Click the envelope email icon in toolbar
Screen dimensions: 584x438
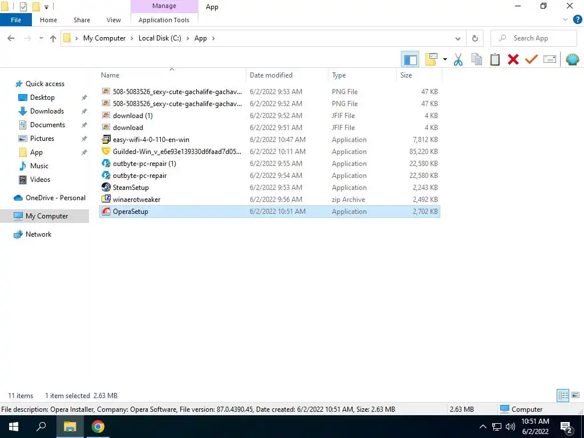click(x=550, y=59)
